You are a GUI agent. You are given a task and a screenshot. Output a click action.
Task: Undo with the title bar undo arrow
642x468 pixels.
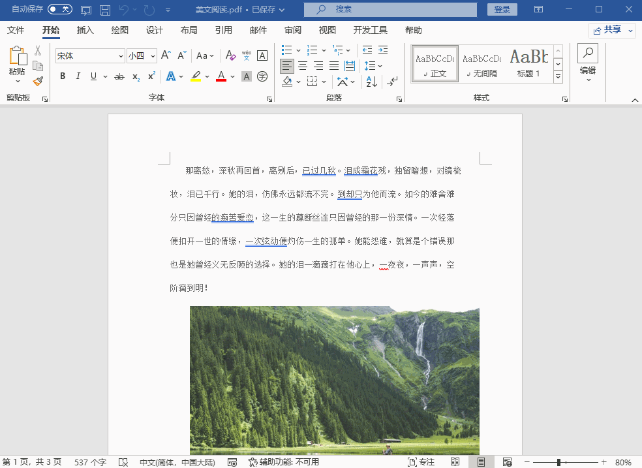click(124, 9)
